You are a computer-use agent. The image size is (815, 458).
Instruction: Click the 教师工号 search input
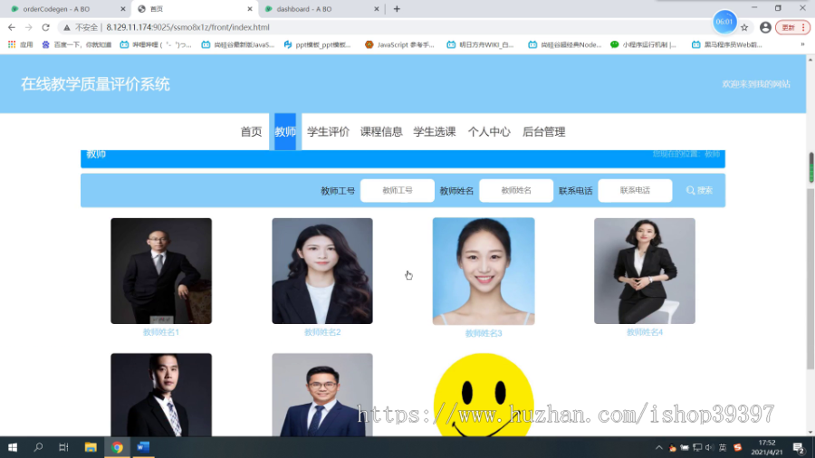point(398,191)
